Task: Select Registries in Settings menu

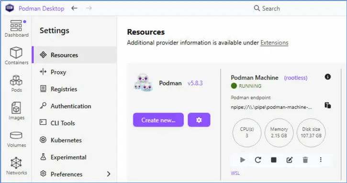Action: (74, 89)
